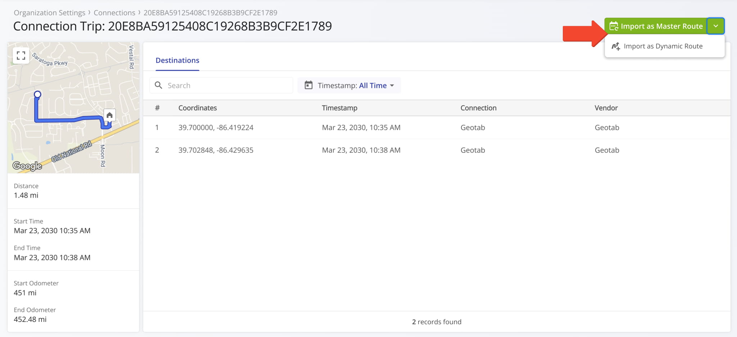This screenshot has height=337, width=737.
Task: Focus the Search input field
Action: [227, 86]
